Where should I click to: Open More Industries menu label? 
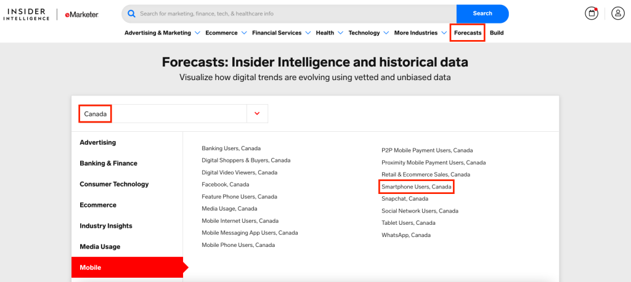(416, 33)
